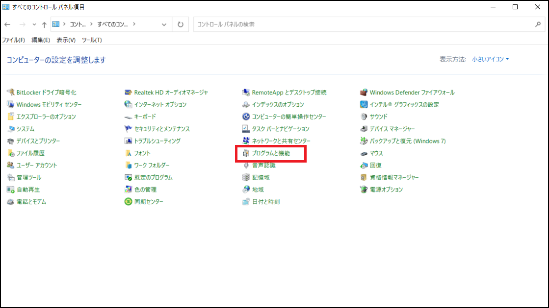Click the 同期センター green icon
Image resolution: width=549 pixels, height=308 pixels.
[x=128, y=202]
